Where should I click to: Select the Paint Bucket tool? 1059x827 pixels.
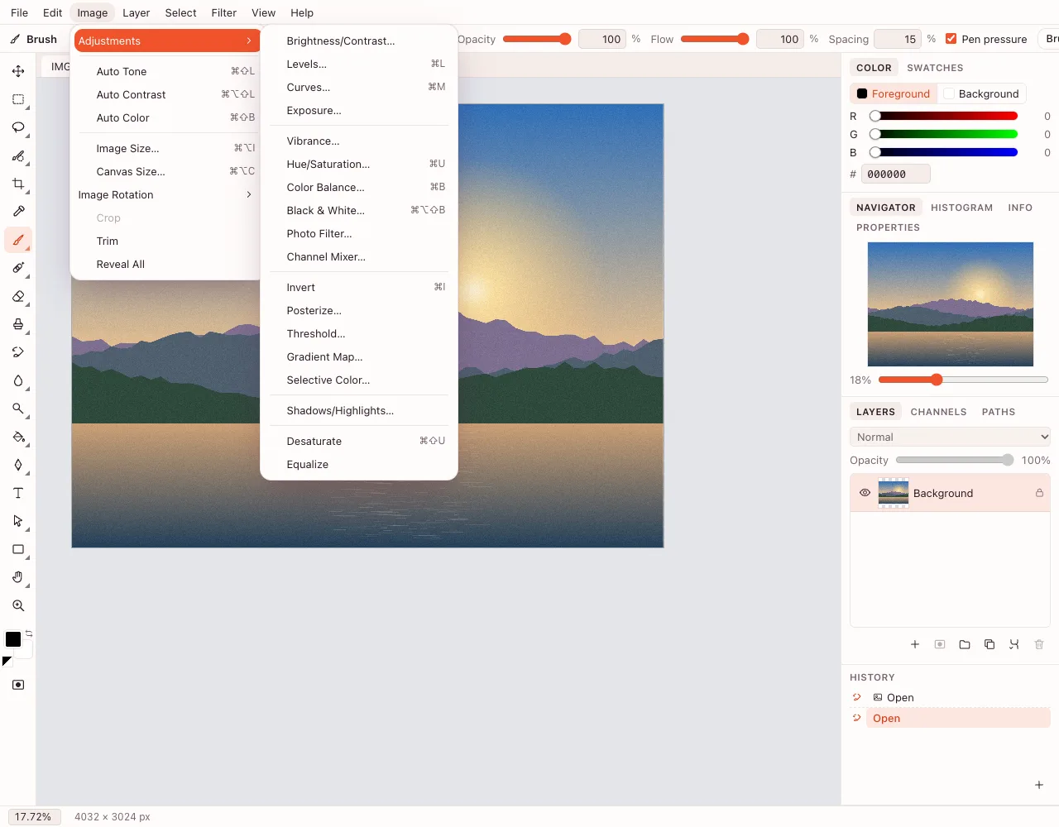pos(18,437)
